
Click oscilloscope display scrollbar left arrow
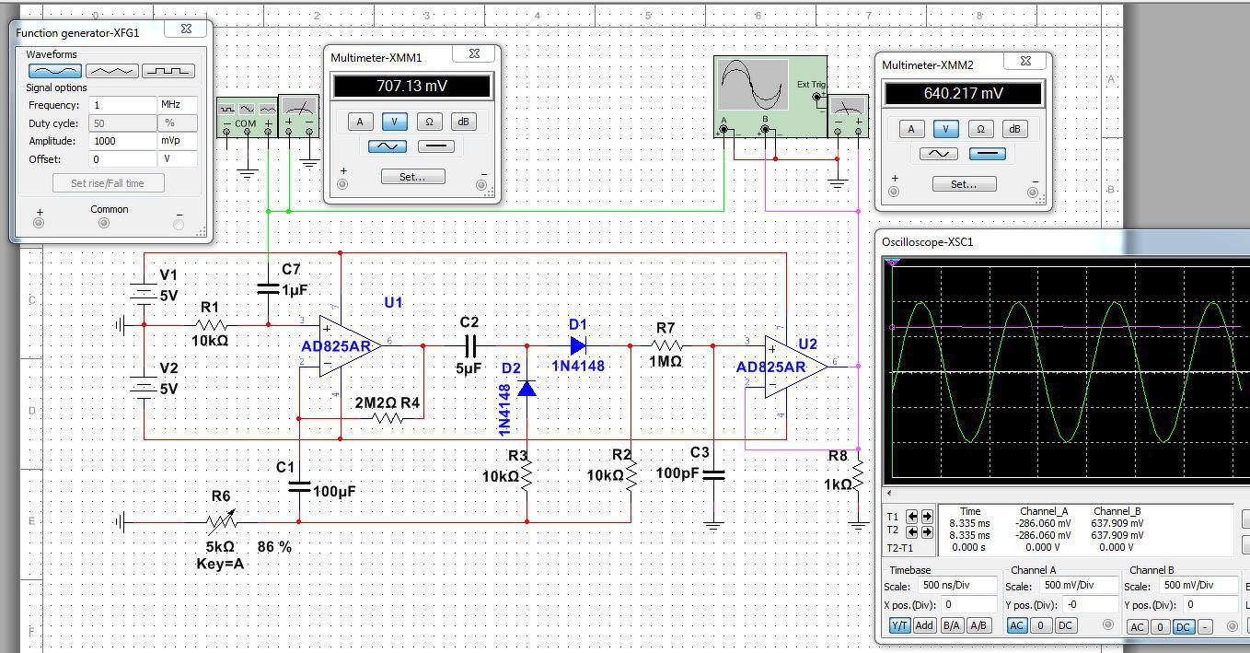click(888, 494)
